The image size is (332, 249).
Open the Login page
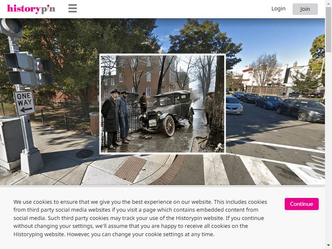(278, 9)
